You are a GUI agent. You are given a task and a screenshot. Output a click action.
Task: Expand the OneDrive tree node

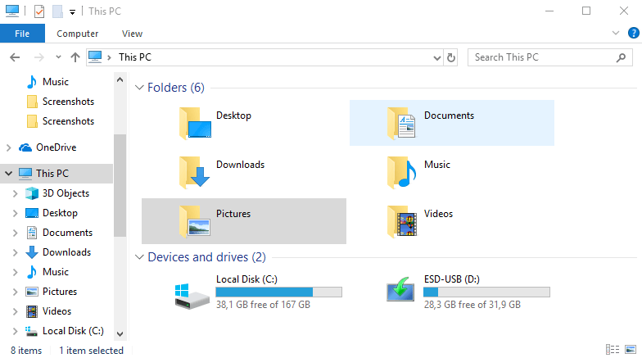(8, 147)
